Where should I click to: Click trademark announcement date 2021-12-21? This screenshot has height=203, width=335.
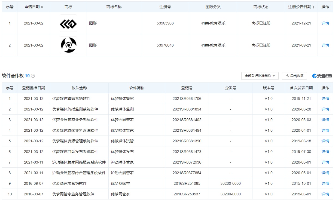tap(301, 23)
